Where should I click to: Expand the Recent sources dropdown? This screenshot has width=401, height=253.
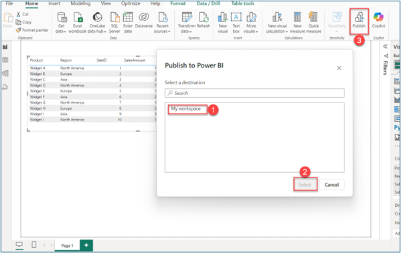pos(162,23)
